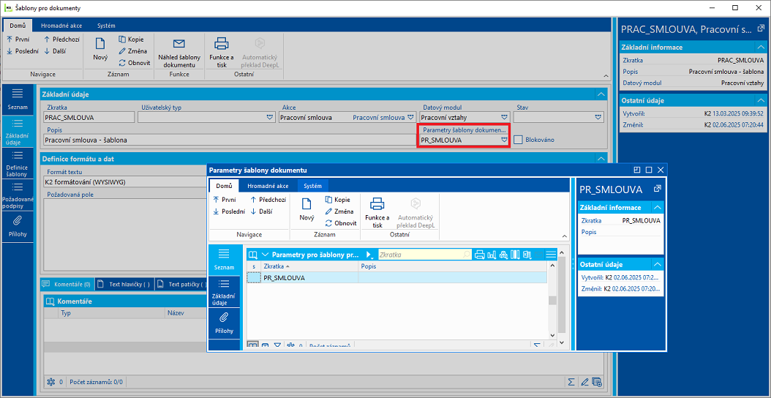
Task: Click Funkce a tisk printer icon in main ribbon
Action: point(221,53)
